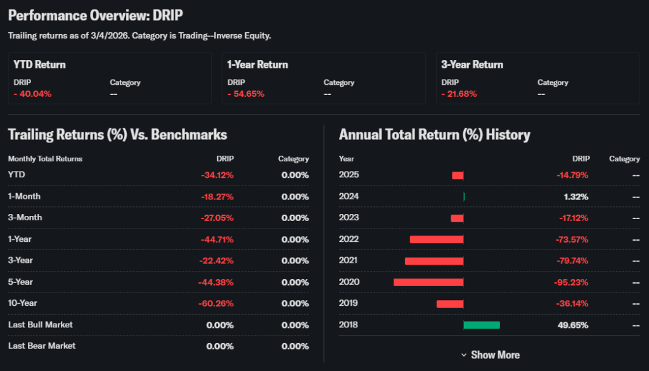
Task: Click the green 2018 return bar
Action: tap(482, 325)
